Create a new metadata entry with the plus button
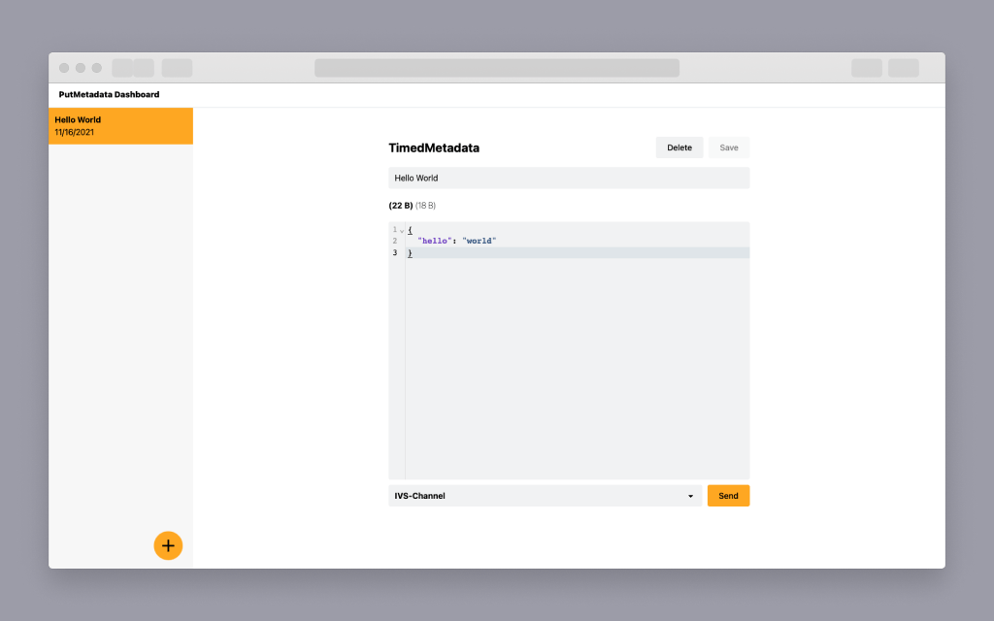Image resolution: width=994 pixels, height=621 pixels. click(x=168, y=545)
